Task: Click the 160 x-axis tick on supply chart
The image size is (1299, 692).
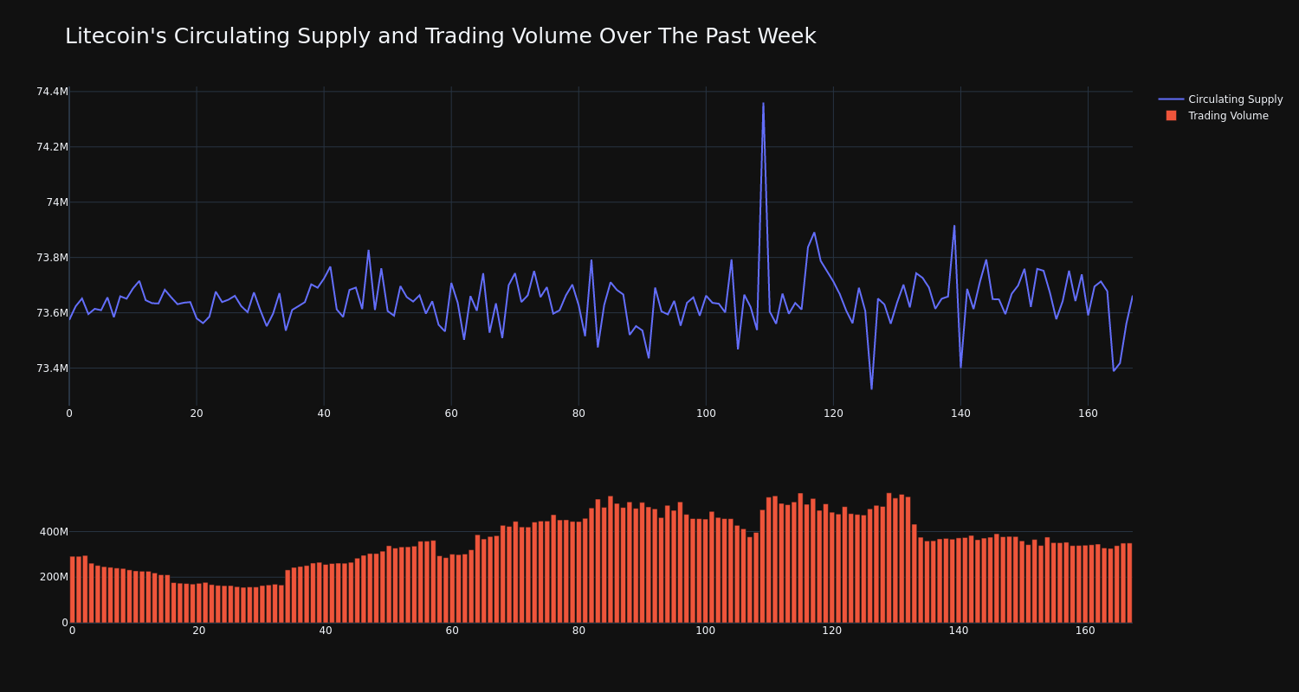Action: [x=1088, y=413]
